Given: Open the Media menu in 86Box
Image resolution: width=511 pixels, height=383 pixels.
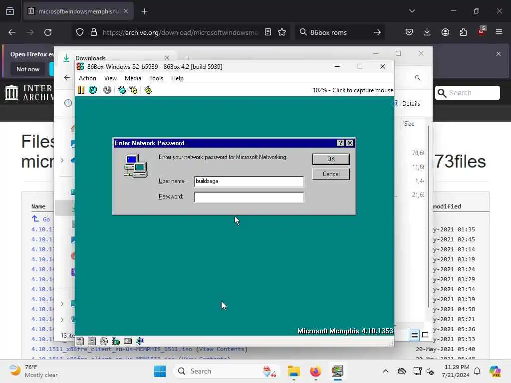Looking at the screenshot, I should click(133, 78).
